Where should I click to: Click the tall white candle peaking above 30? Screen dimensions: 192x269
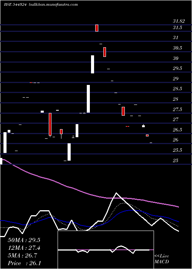coord(93,64)
